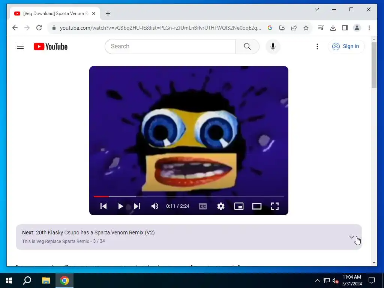This screenshot has height=288, width=384.
Task: Open the Windows notification center
Action: point(372,280)
